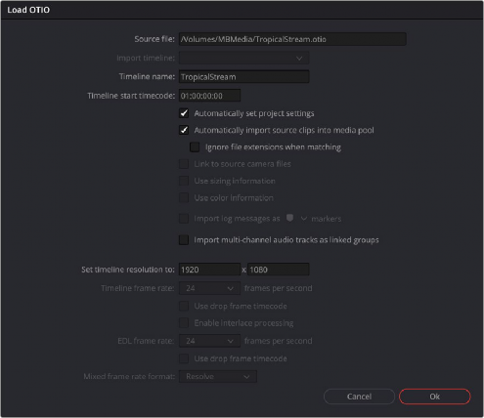484x418 pixels.
Task: Check Use color information option
Action: tap(184, 197)
